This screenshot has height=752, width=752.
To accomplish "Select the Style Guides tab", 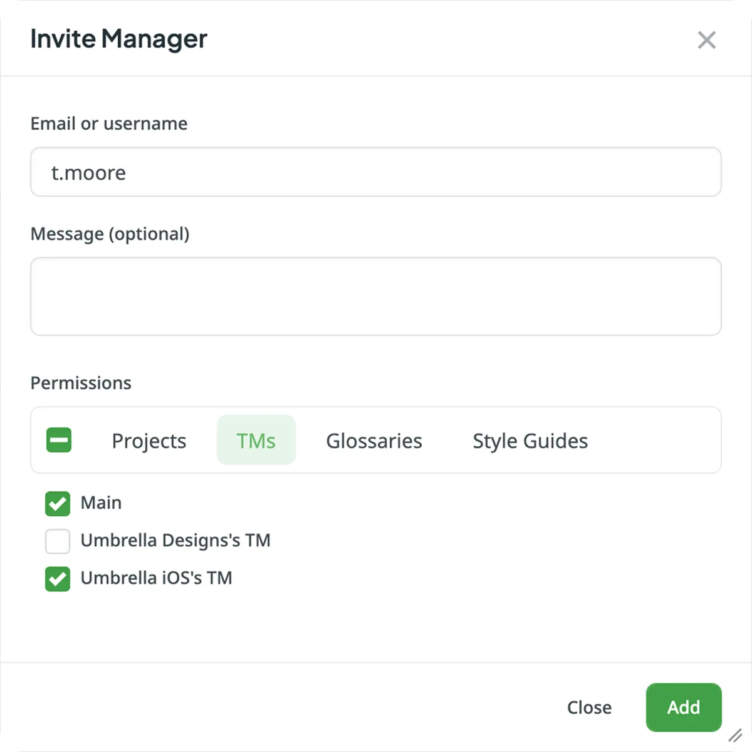I will tap(530, 440).
